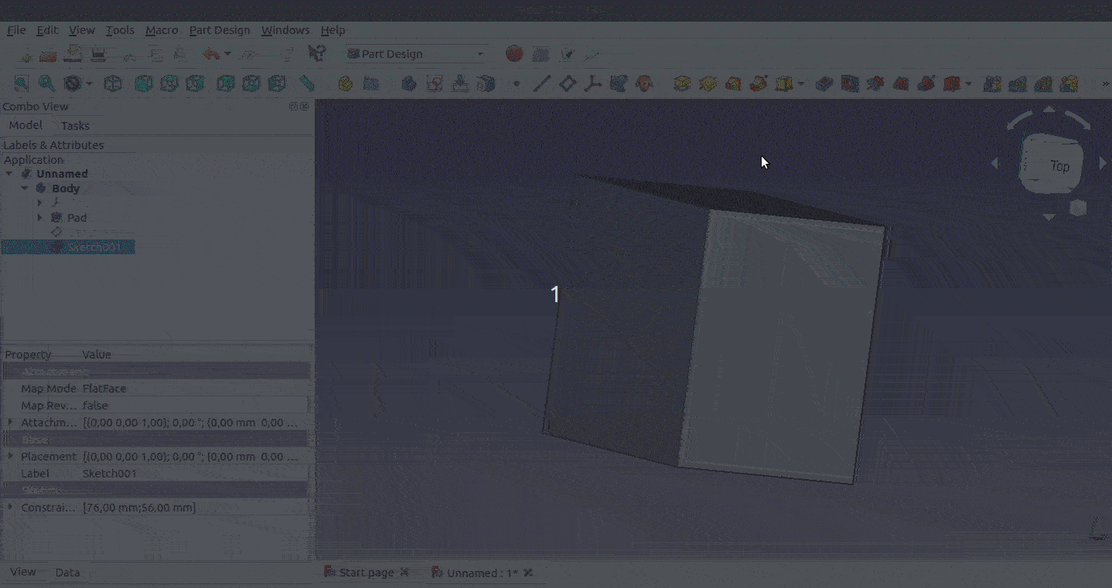Click the Revolution tool icon
Screen dimensions: 1112x588
click(x=708, y=83)
